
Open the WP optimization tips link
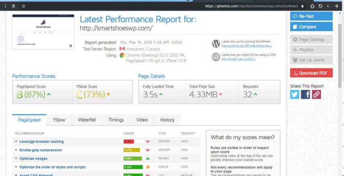pyautogui.click(x=246, y=46)
